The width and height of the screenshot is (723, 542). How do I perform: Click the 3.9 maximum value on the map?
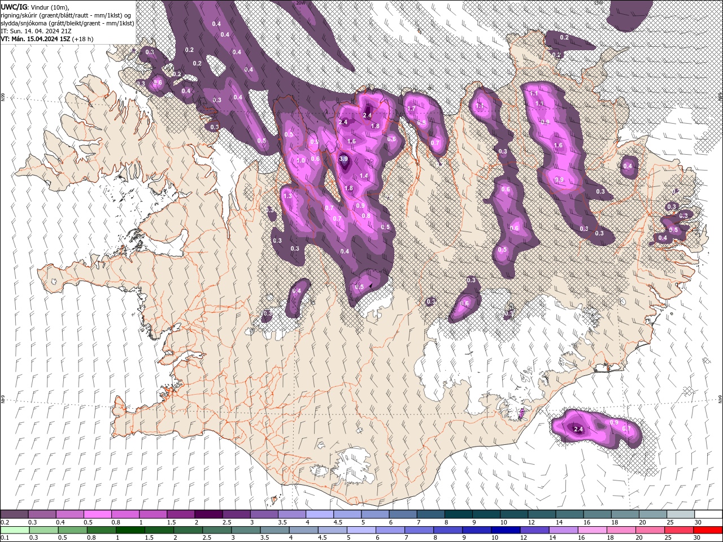click(343, 159)
